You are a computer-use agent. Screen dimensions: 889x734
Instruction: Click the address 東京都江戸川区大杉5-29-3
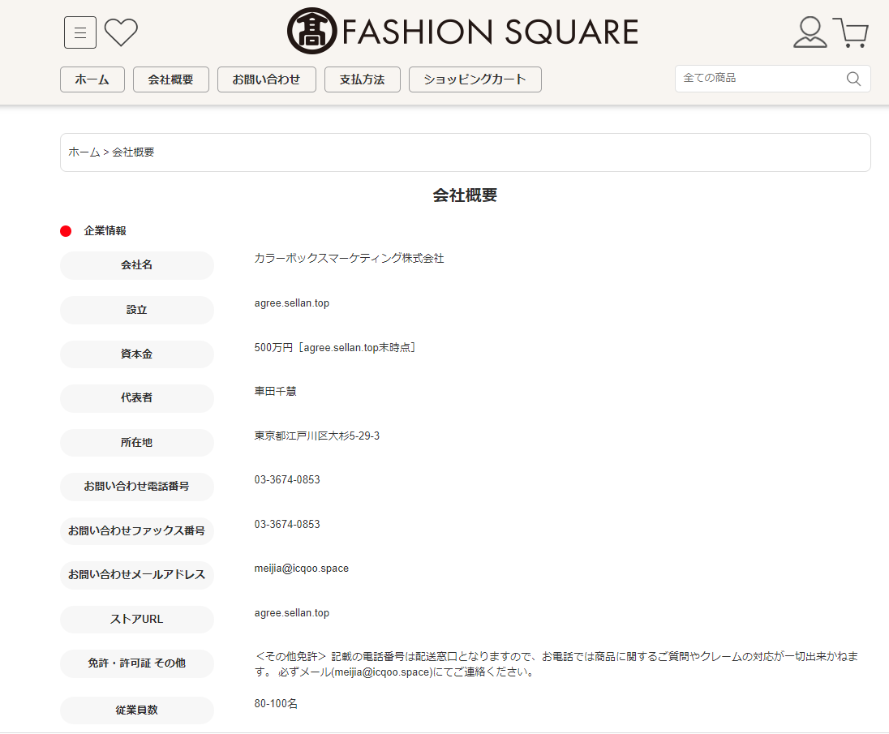click(x=317, y=436)
